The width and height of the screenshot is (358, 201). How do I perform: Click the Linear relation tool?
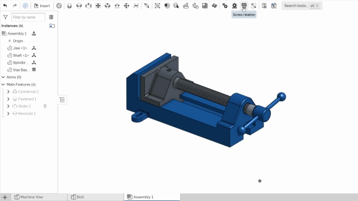pyautogui.click(x=253, y=6)
